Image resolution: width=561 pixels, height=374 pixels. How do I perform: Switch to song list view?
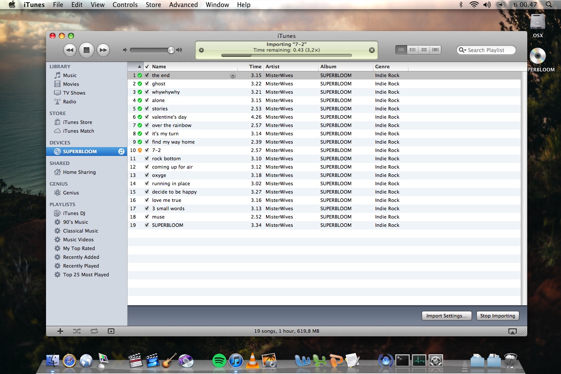[401, 50]
